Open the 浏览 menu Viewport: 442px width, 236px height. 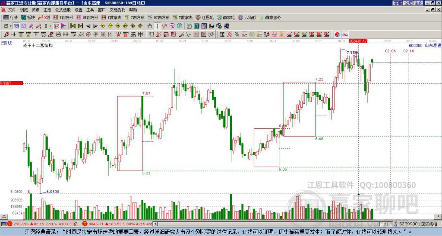point(24,10)
